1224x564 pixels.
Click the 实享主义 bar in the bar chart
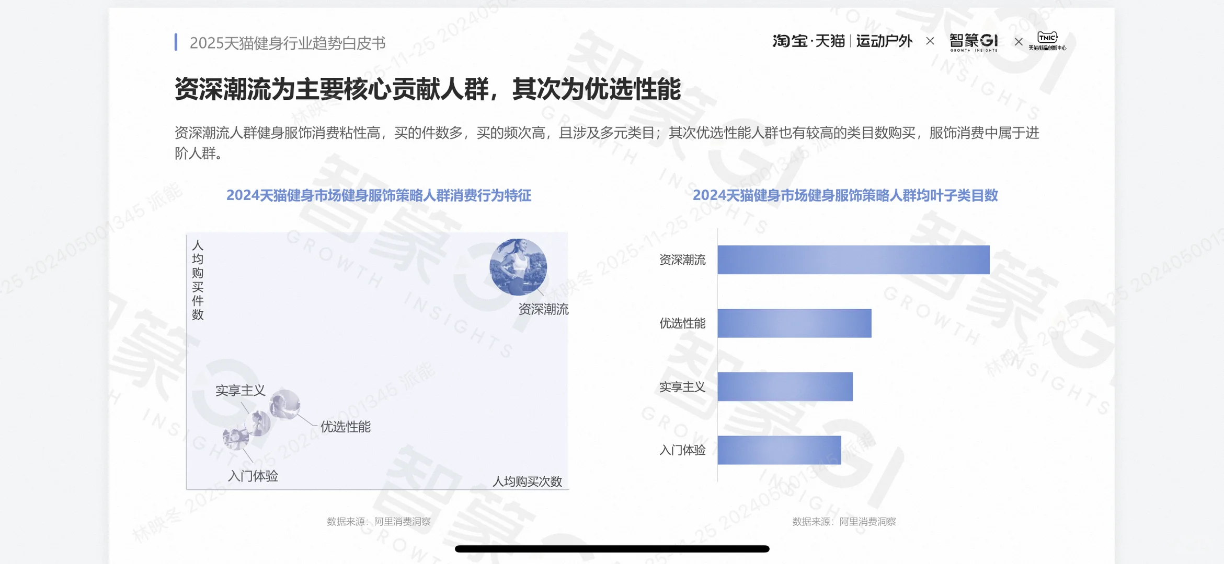pos(785,386)
